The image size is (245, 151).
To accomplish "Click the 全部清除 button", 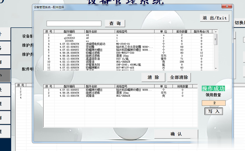I will pyautogui.click(x=179, y=77).
